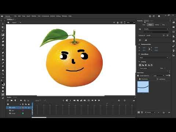The width and height of the screenshot is (176, 132).
Task: Open the Color Effects style dropdown
Action: 154,58
